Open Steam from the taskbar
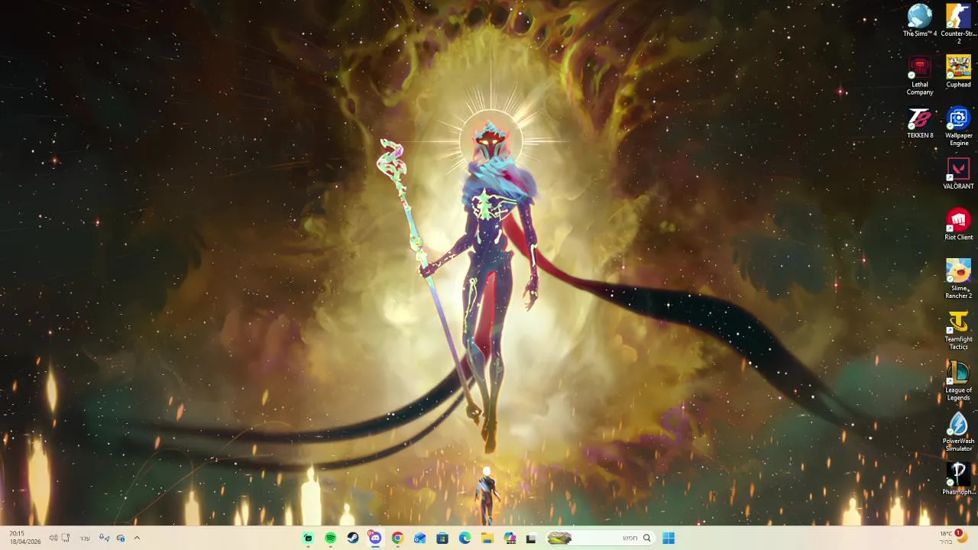This screenshot has height=550, width=978. click(x=353, y=539)
